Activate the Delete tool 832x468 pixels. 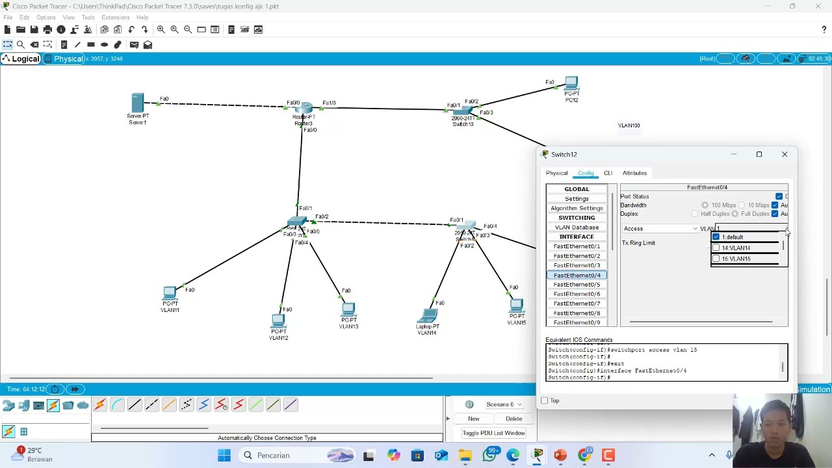click(34, 45)
